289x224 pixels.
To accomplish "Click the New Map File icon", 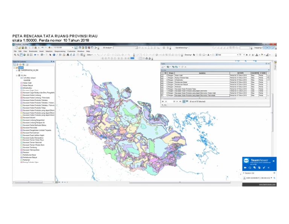I will (x=17, y=48).
